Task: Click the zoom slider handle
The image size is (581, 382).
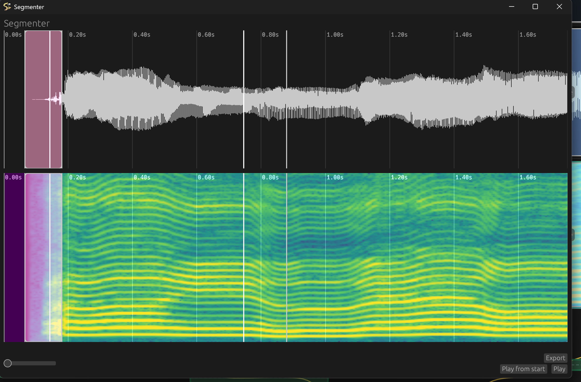Action: (x=8, y=363)
